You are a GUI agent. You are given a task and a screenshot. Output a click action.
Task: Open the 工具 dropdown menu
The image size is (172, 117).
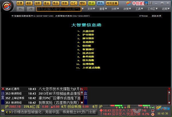[139, 9]
